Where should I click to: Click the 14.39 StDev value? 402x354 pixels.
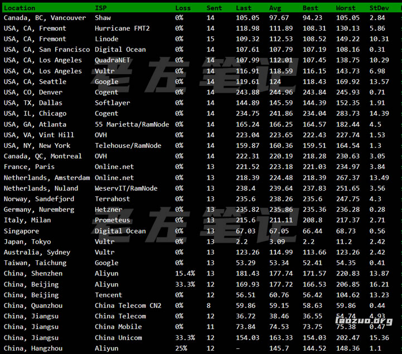pos(379,114)
